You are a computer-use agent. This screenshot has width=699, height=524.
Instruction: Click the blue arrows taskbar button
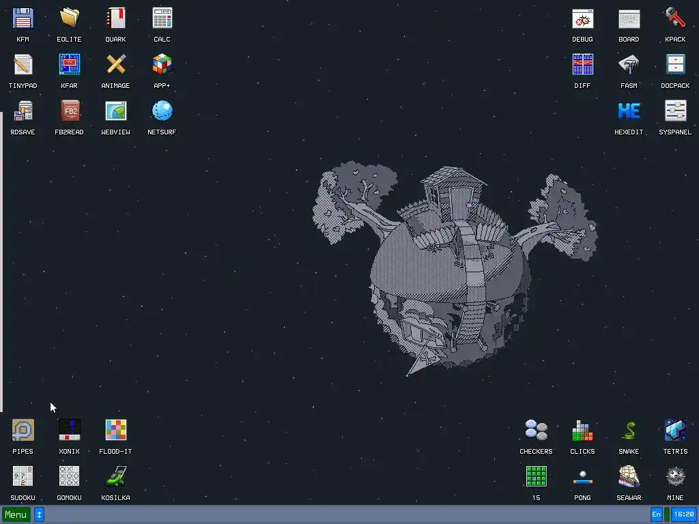coord(39,514)
